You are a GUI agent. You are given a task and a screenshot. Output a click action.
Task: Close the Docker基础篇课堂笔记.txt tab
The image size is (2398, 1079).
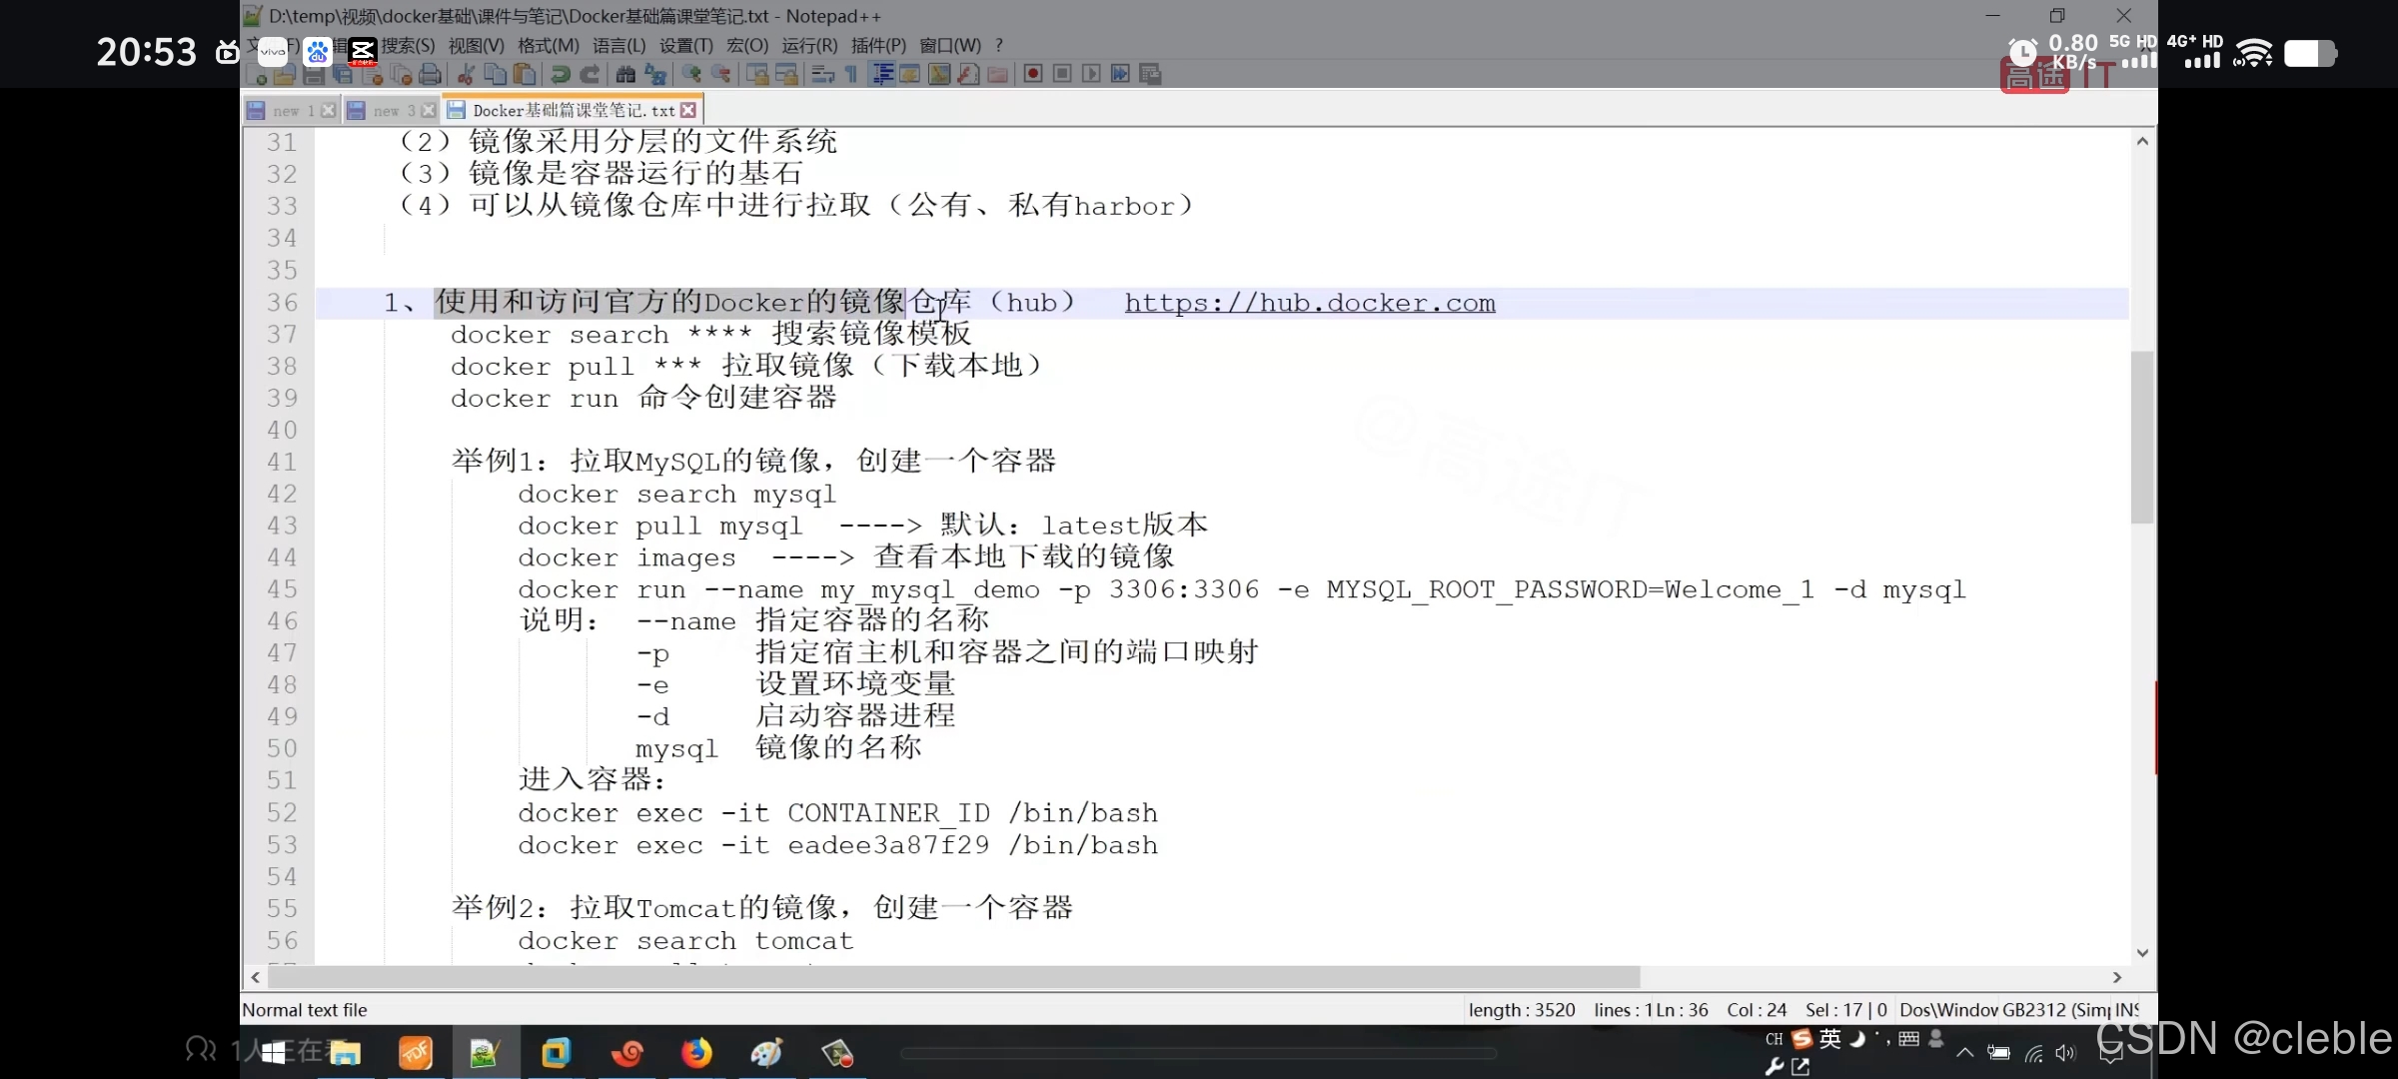coord(688,111)
